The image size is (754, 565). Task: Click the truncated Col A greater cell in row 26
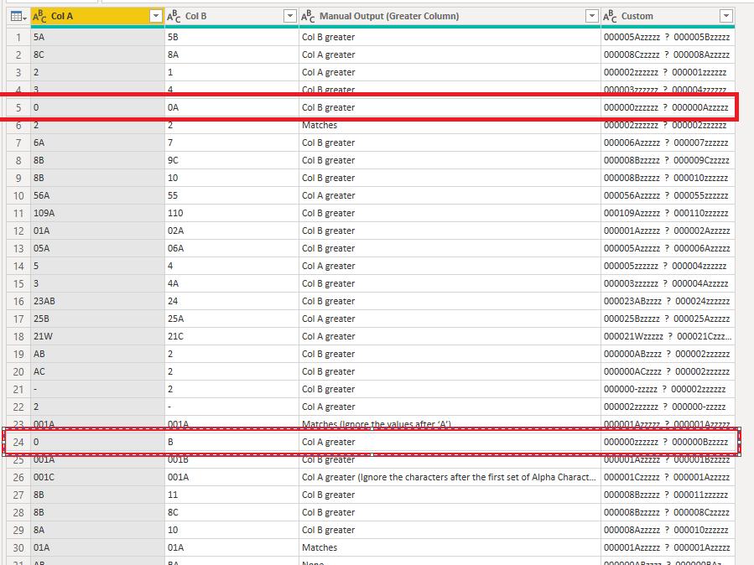[450, 477]
